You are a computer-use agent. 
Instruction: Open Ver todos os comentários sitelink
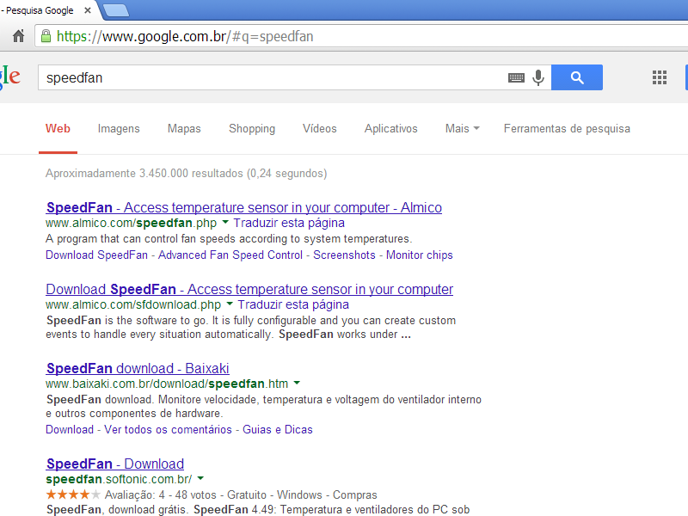(x=168, y=429)
